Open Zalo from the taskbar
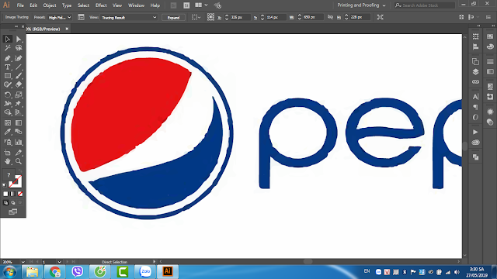Screen dimensions: 497x279 [145, 272]
